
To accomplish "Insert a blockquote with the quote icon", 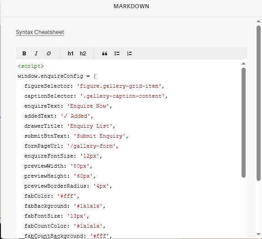I will coord(104,54).
